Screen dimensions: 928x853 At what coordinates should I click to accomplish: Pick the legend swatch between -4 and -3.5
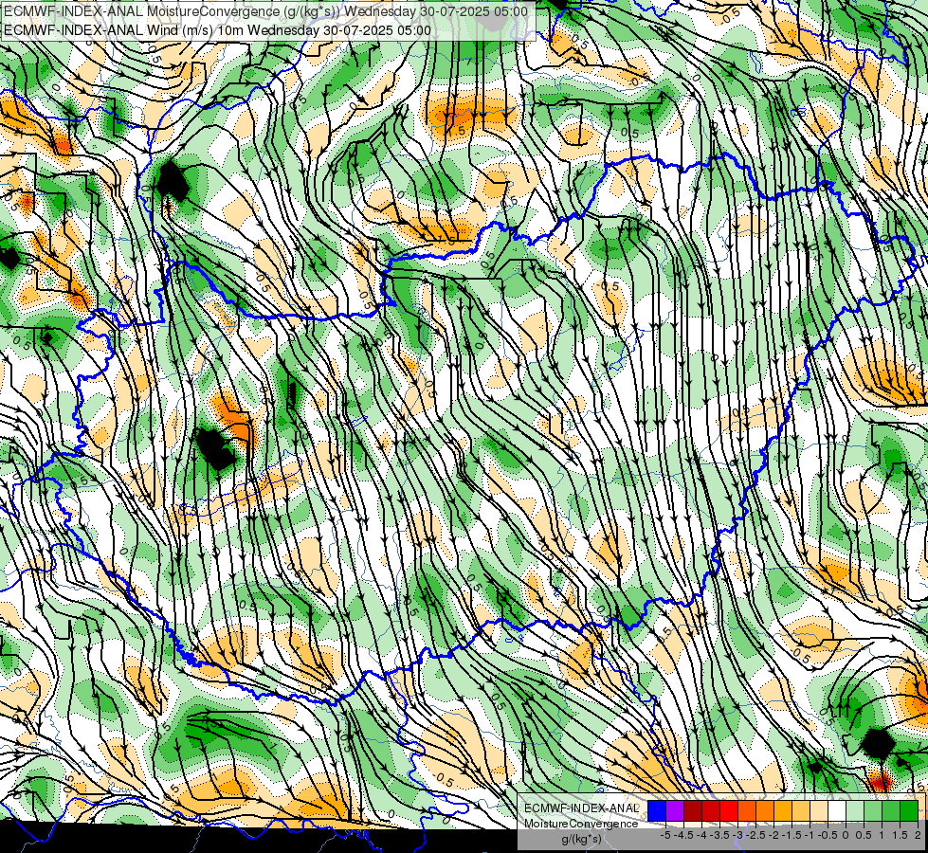tap(711, 811)
